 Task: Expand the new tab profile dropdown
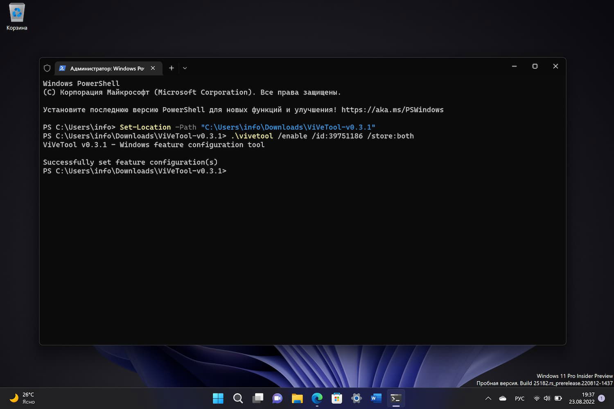tap(185, 68)
